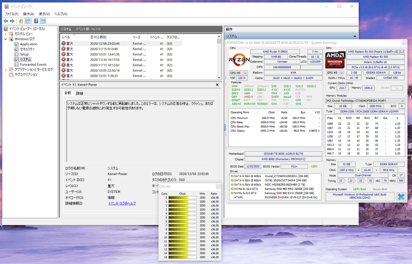Click the Windows ログ folder icon
Image resolution: width=412 pixels, height=264 pixels.
click(x=11, y=39)
